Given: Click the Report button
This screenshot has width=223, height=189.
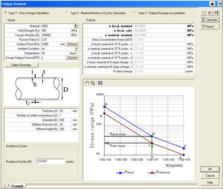Looking at the screenshot, I should click(x=210, y=27).
